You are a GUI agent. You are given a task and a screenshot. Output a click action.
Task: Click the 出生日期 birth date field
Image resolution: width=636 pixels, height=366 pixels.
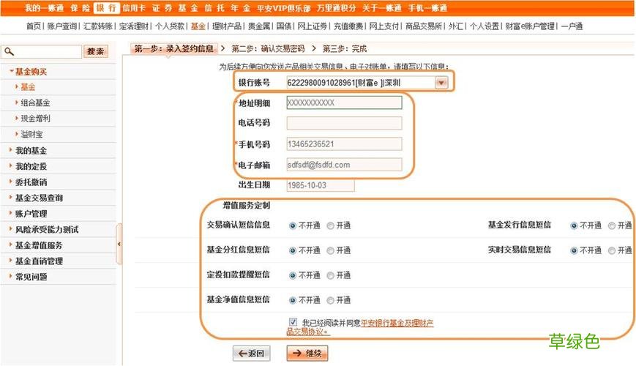(x=320, y=185)
